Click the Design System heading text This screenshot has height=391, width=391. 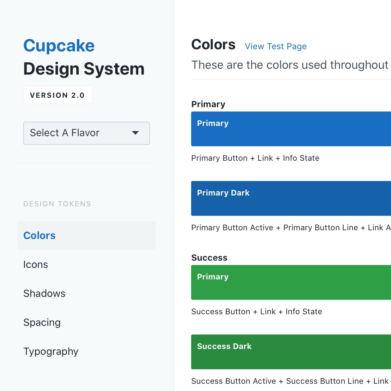[84, 69]
